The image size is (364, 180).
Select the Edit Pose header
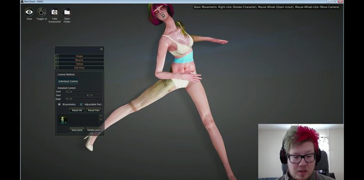(x=79, y=68)
